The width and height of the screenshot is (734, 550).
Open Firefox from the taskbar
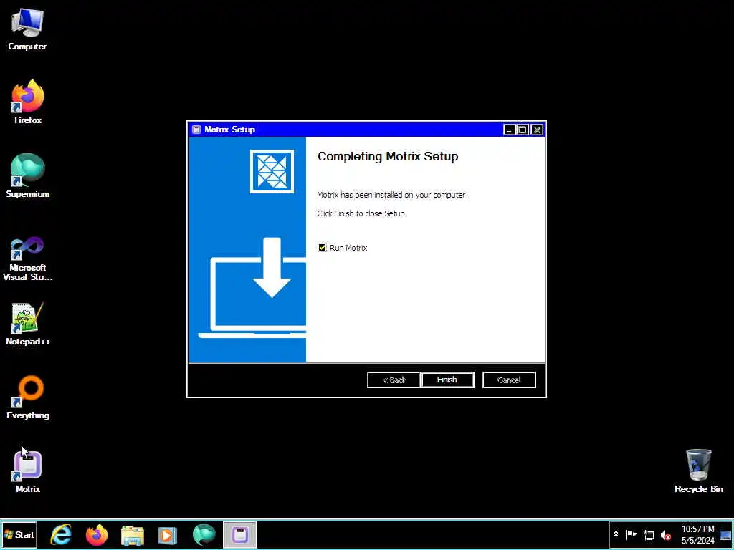coord(97,534)
